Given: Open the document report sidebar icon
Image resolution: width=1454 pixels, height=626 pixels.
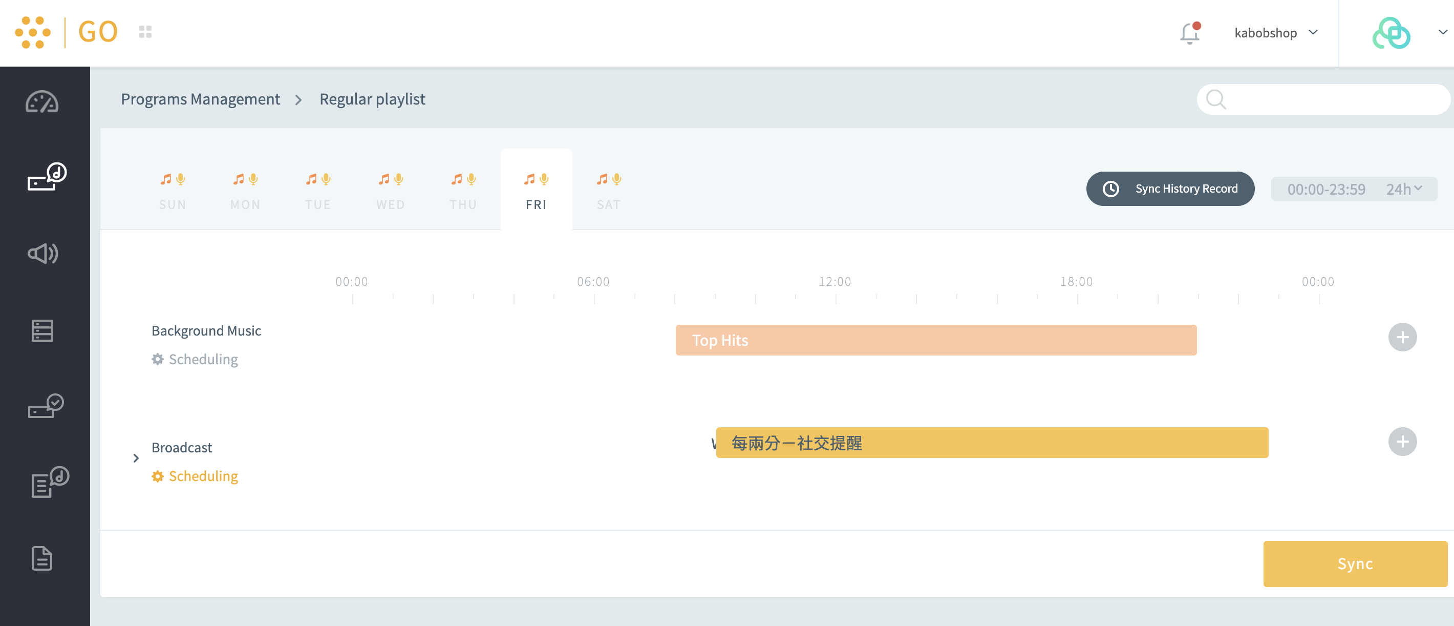Looking at the screenshot, I should (x=42, y=558).
